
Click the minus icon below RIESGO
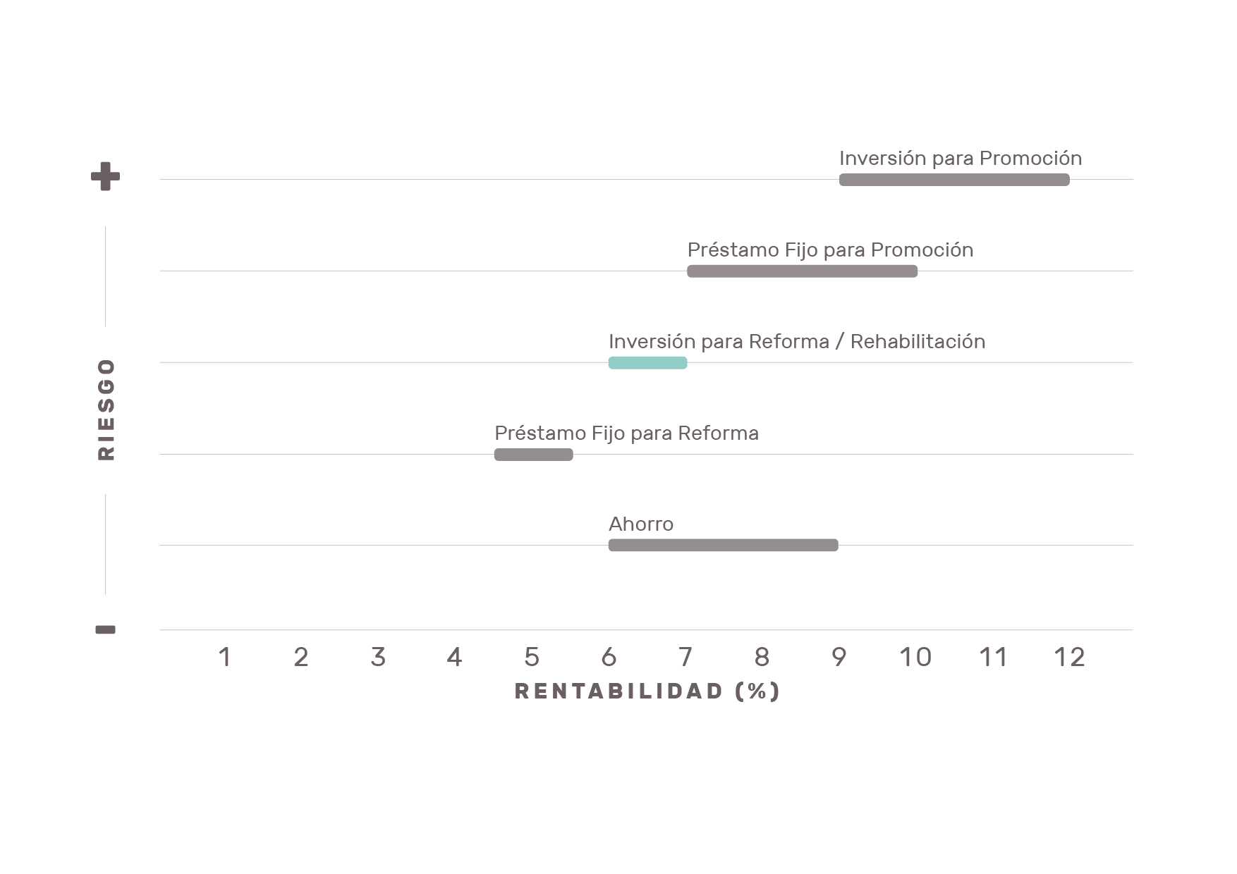point(105,629)
